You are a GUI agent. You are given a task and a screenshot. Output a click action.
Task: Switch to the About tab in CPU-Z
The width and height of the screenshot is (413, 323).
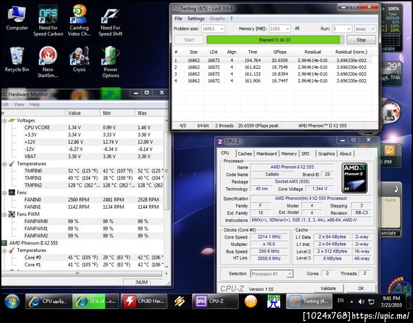pos(346,154)
